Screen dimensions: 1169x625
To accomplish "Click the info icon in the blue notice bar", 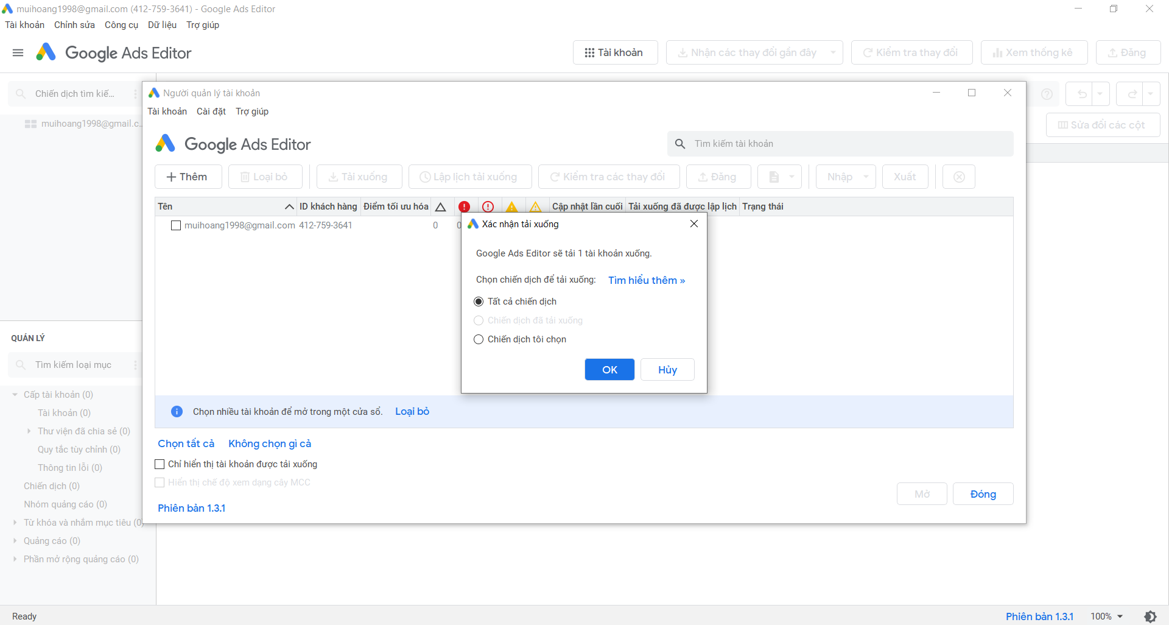I will (177, 412).
